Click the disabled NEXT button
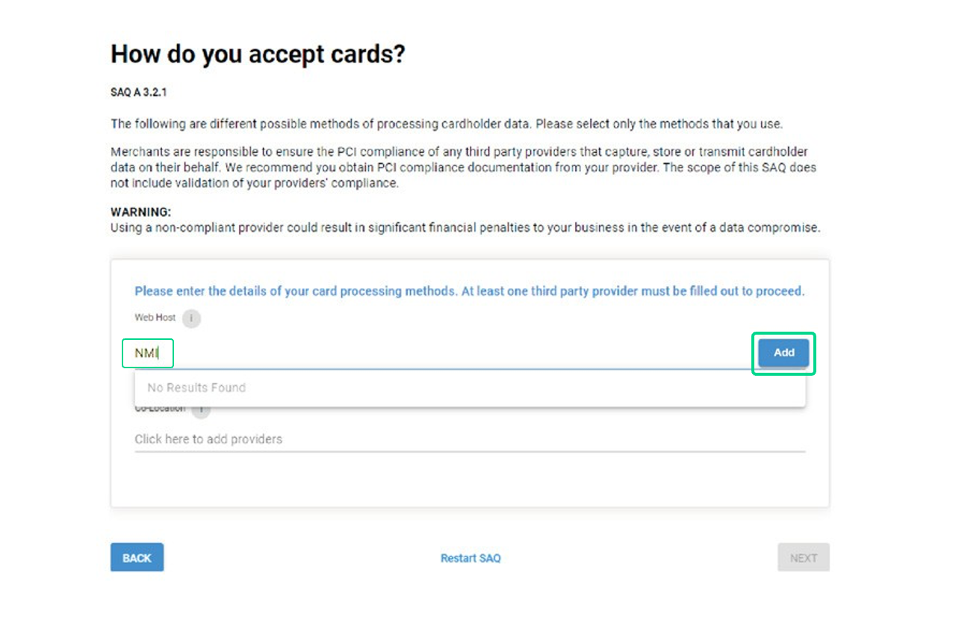This screenshot has height=617, width=953. pyautogui.click(x=804, y=556)
